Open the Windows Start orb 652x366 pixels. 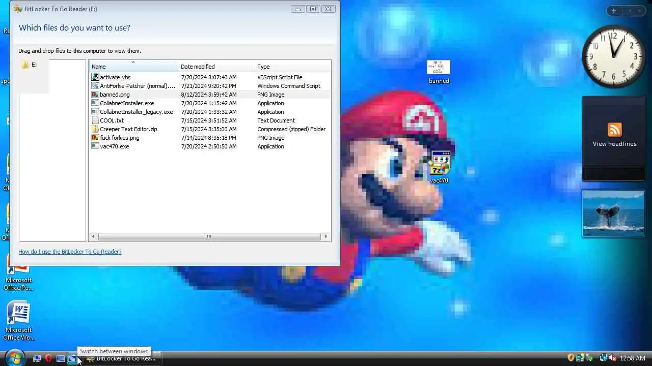(14, 357)
